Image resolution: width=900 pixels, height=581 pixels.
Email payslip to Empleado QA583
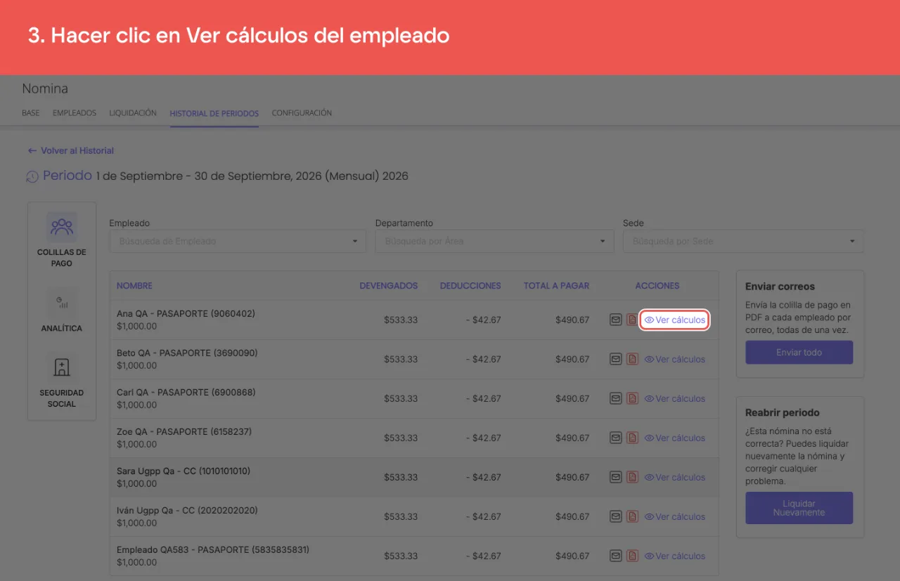[615, 556]
